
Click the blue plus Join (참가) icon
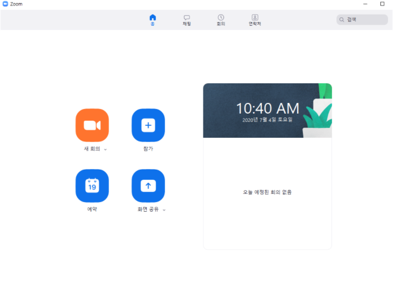(x=148, y=125)
